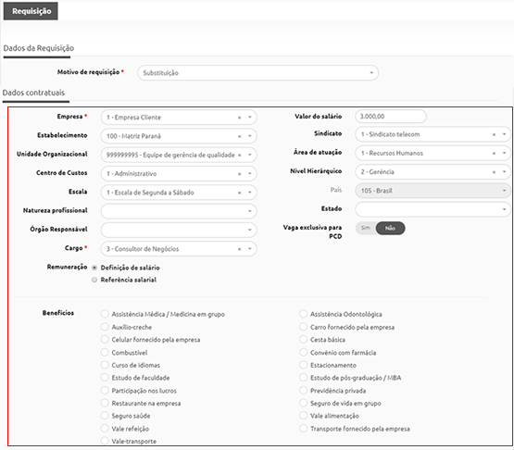Tick the Previdência privada benefit option
Image resolution: width=514 pixels, height=450 pixels.
click(303, 391)
